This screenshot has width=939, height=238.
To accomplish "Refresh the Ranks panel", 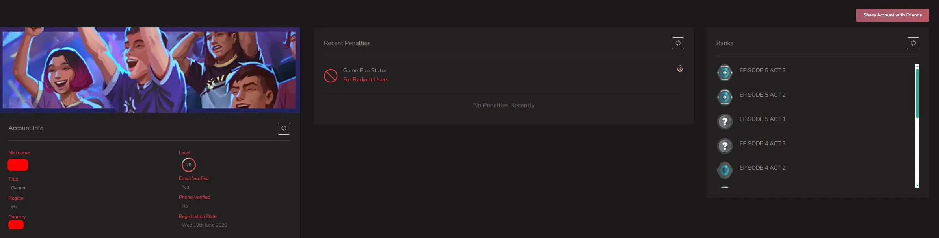I will [913, 43].
